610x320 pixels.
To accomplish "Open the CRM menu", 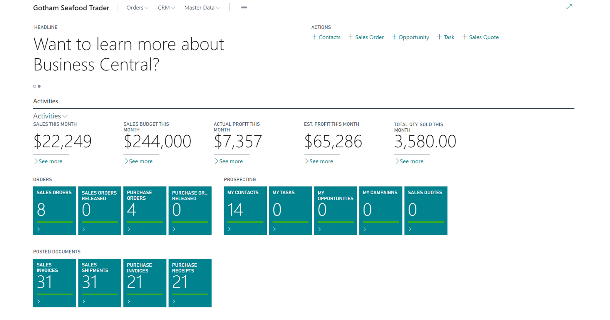I will click(166, 8).
